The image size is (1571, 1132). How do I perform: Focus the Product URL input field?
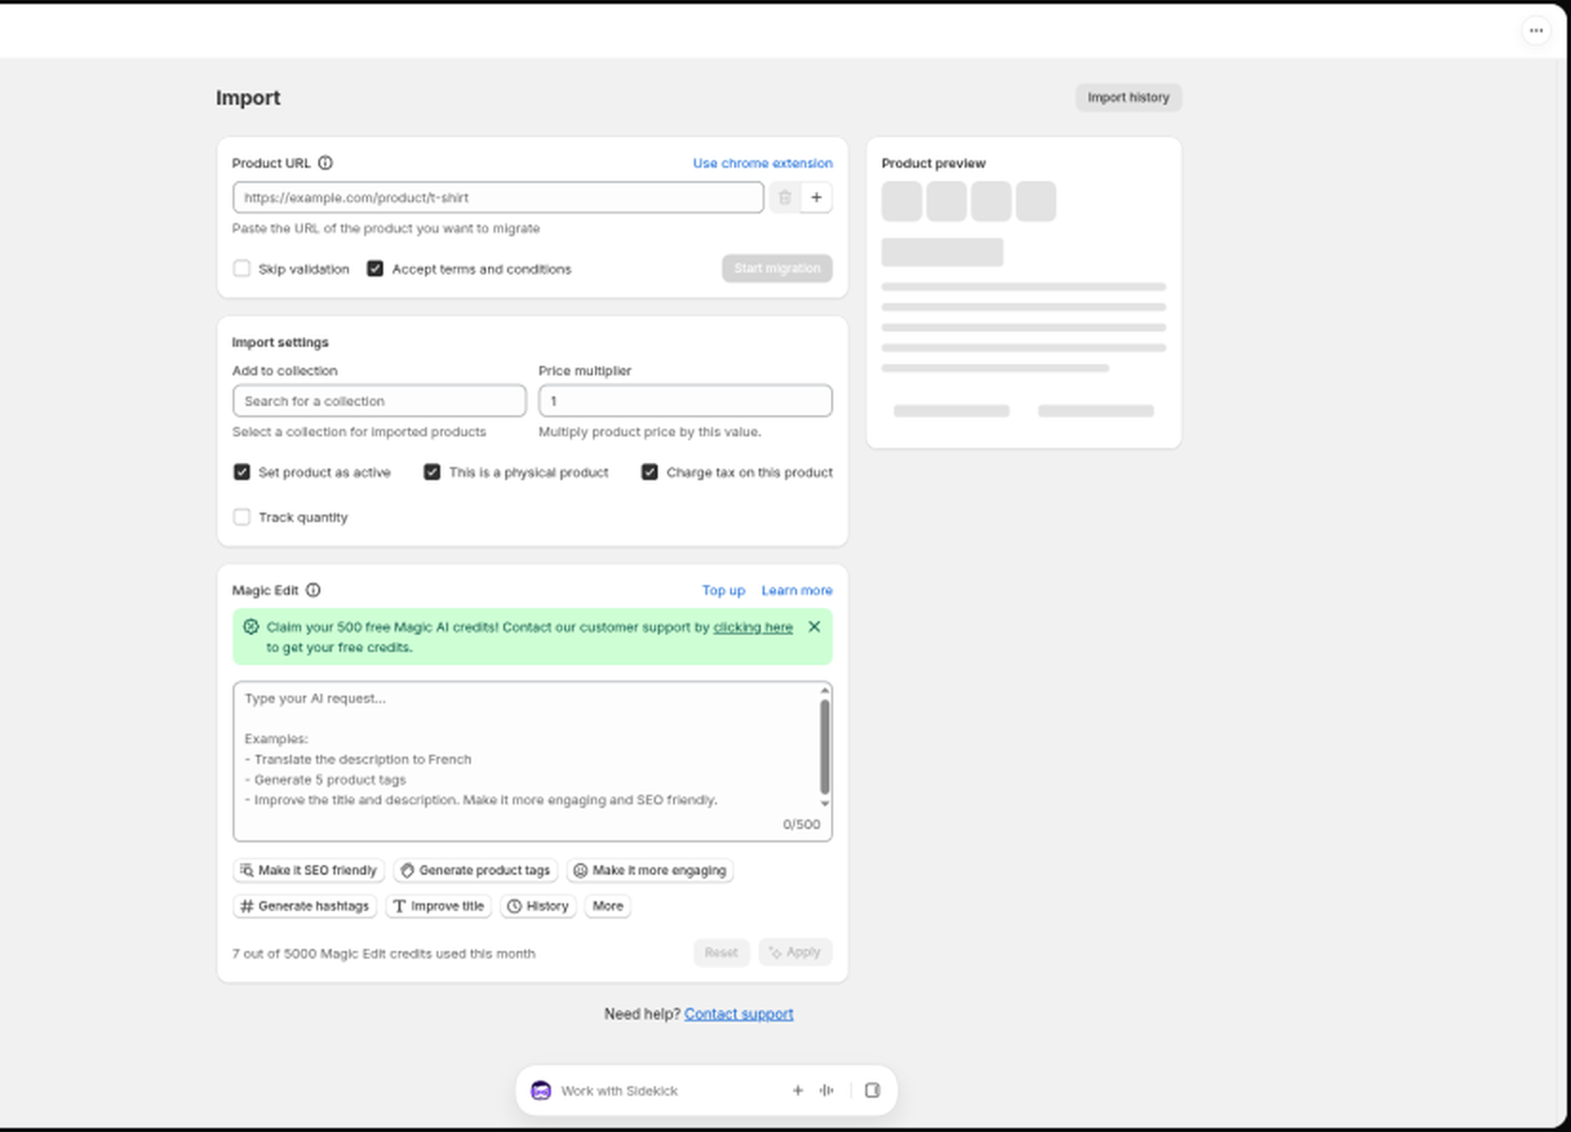pos(498,197)
